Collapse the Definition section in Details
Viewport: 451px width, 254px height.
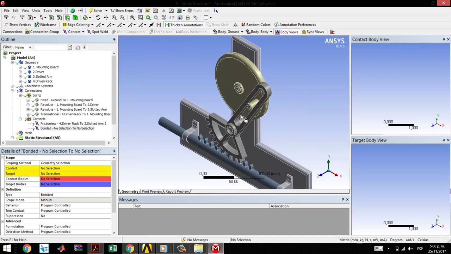tap(2, 189)
